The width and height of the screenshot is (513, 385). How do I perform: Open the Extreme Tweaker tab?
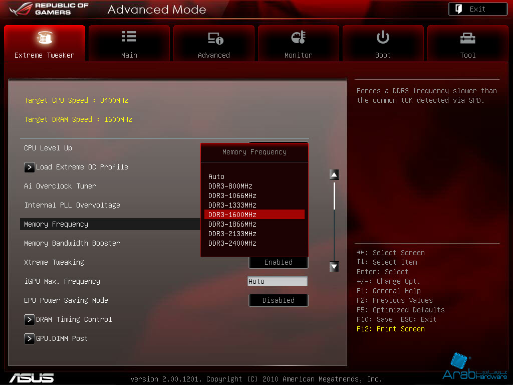[x=45, y=43]
